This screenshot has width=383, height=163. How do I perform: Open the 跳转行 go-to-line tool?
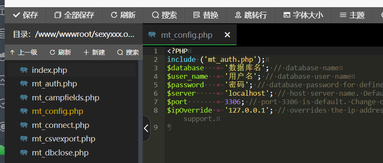(251, 15)
